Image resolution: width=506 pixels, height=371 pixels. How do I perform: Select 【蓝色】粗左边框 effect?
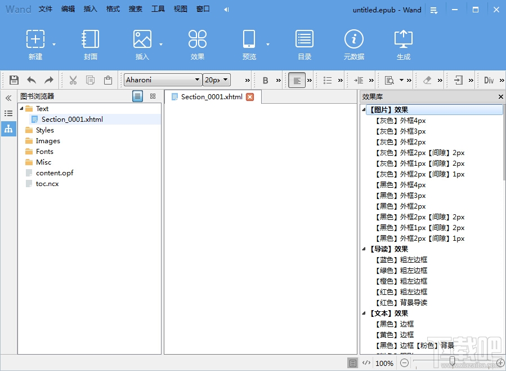tap(401, 260)
